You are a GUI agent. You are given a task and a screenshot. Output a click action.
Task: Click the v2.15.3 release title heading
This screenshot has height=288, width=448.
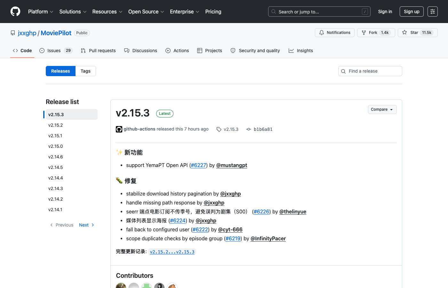[x=133, y=113]
